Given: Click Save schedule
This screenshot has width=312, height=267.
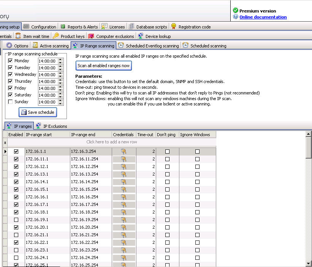Looking at the screenshot, I should pyautogui.click(x=38, y=112).
